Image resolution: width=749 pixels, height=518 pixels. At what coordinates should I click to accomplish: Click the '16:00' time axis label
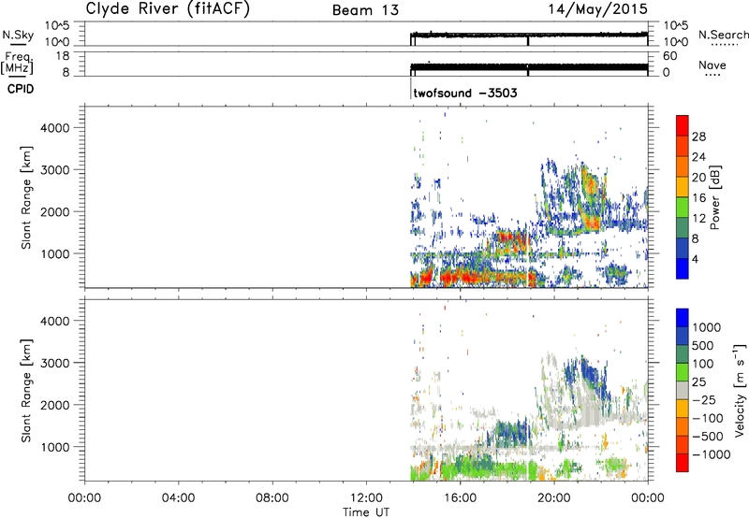pyautogui.click(x=460, y=498)
